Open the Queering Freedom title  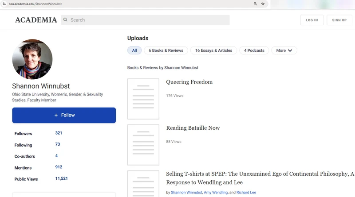pyautogui.click(x=189, y=82)
